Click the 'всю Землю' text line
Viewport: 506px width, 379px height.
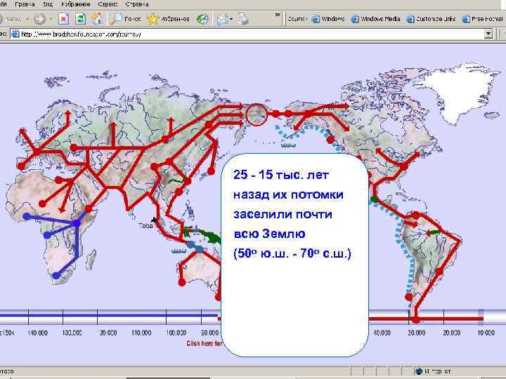269,233
